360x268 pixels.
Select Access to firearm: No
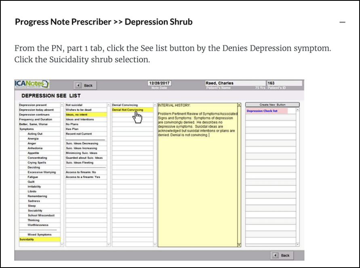(86, 172)
